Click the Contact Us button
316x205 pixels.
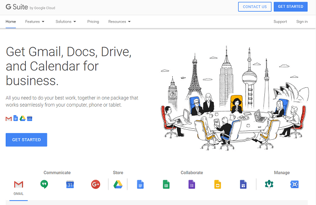click(255, 7)
